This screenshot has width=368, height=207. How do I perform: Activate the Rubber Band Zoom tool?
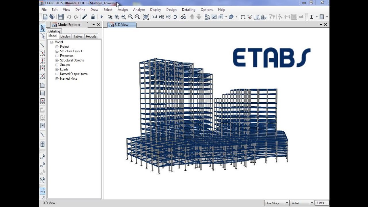(110, 17)
